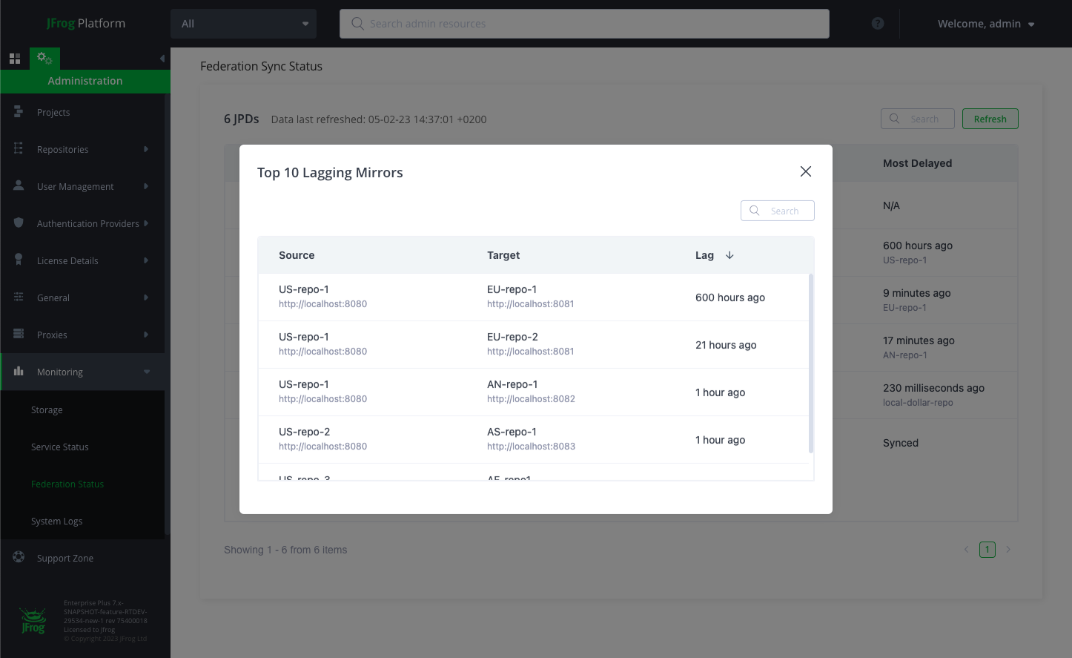Expand the Repositories submenu arrow
The image size is (1072, 658).
(146, 149)
